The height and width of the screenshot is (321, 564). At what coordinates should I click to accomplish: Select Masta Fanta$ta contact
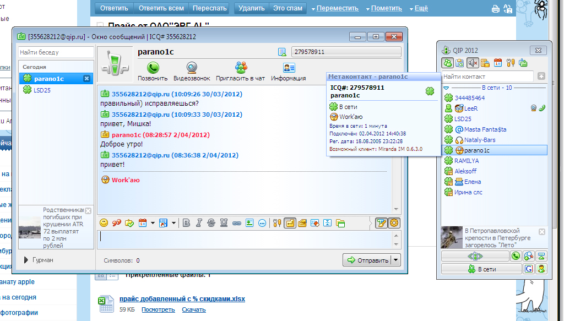495,129
